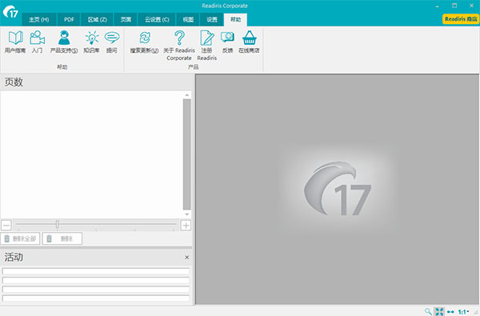
Task: Maximize the Readiris Corporate window
Action: 454,6
